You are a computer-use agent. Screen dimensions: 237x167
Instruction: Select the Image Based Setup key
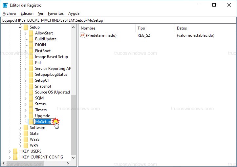(52, 57)
